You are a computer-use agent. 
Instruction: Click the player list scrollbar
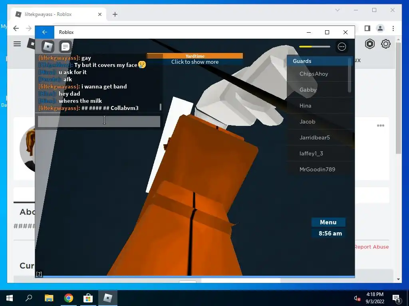[350, 75]
